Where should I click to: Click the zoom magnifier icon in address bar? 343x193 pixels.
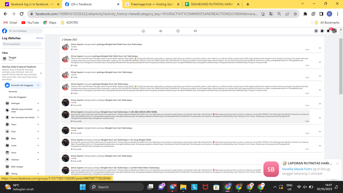[x=279, y=14]
